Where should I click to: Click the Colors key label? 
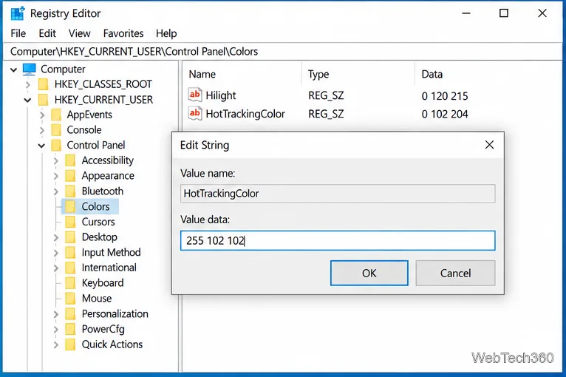click(95, 206)
